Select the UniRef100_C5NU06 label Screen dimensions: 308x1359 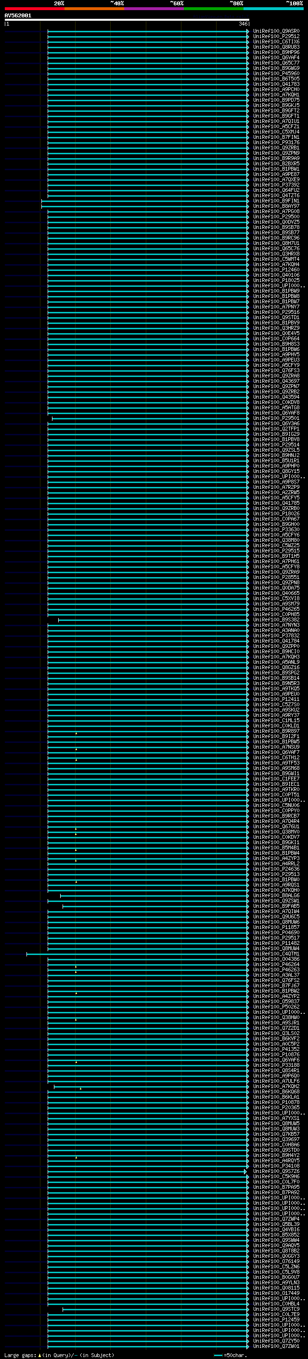click(x=276, y=806)
